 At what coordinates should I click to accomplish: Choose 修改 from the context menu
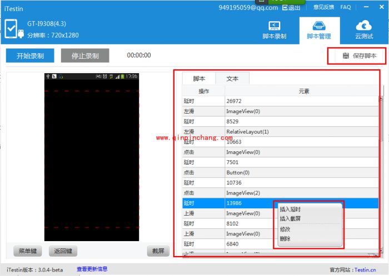coord(285,229)
